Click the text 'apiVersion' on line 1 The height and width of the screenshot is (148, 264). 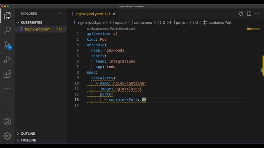tap(98, 34)
